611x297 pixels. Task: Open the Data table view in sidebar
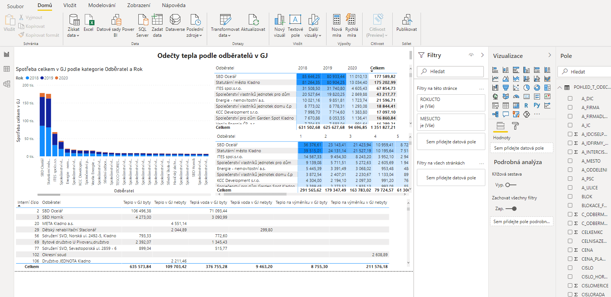[7, 69]
